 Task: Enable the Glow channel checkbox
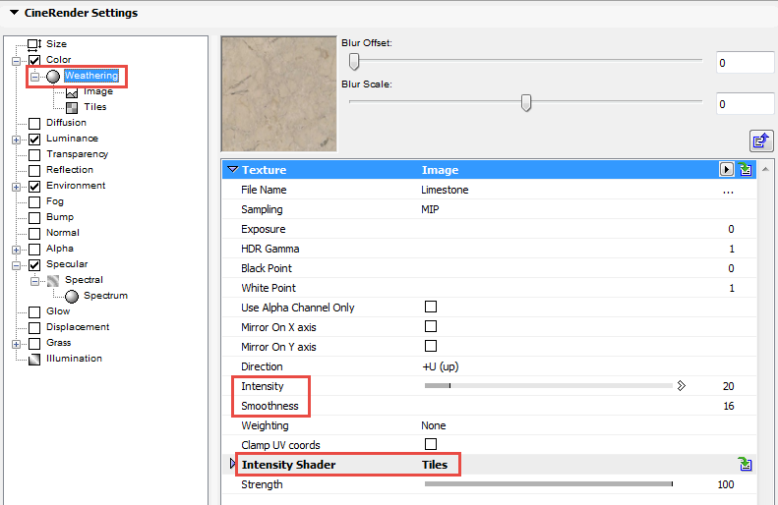pos(34,312)
